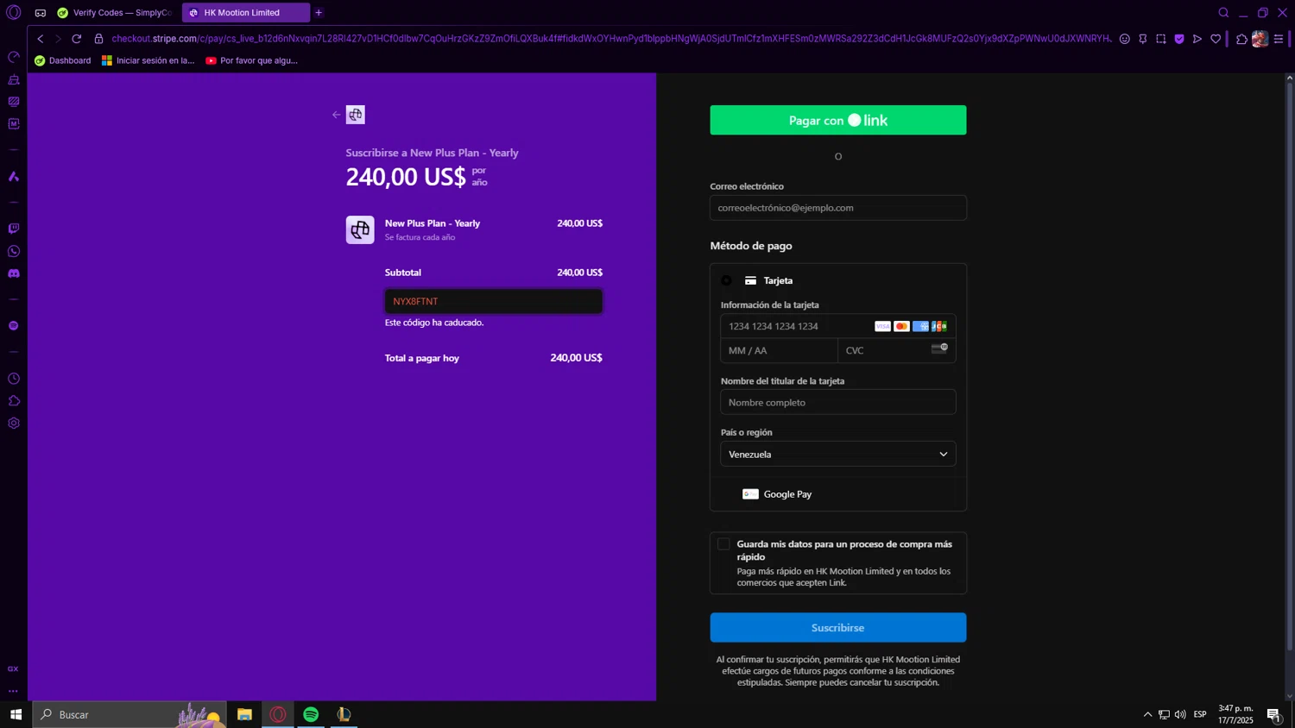Image resolution: width=1295 pixels, height=728 pixels.
Task: Open sidebar Settings gear icon
Action: coord(14,424)
